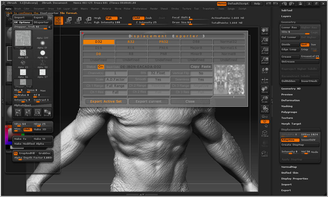Screen dimensions: 328x197
Task: Click Create DispMap button
Action: [x=300, y=145]
